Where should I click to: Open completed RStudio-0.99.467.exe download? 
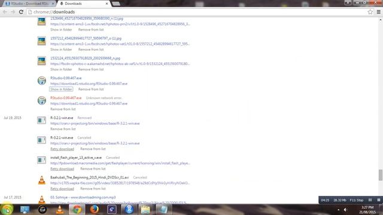coord(66,78)
